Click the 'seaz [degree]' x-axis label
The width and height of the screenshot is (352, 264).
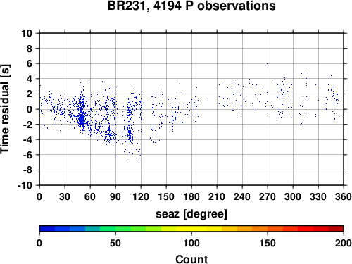(x=191, y=214)
